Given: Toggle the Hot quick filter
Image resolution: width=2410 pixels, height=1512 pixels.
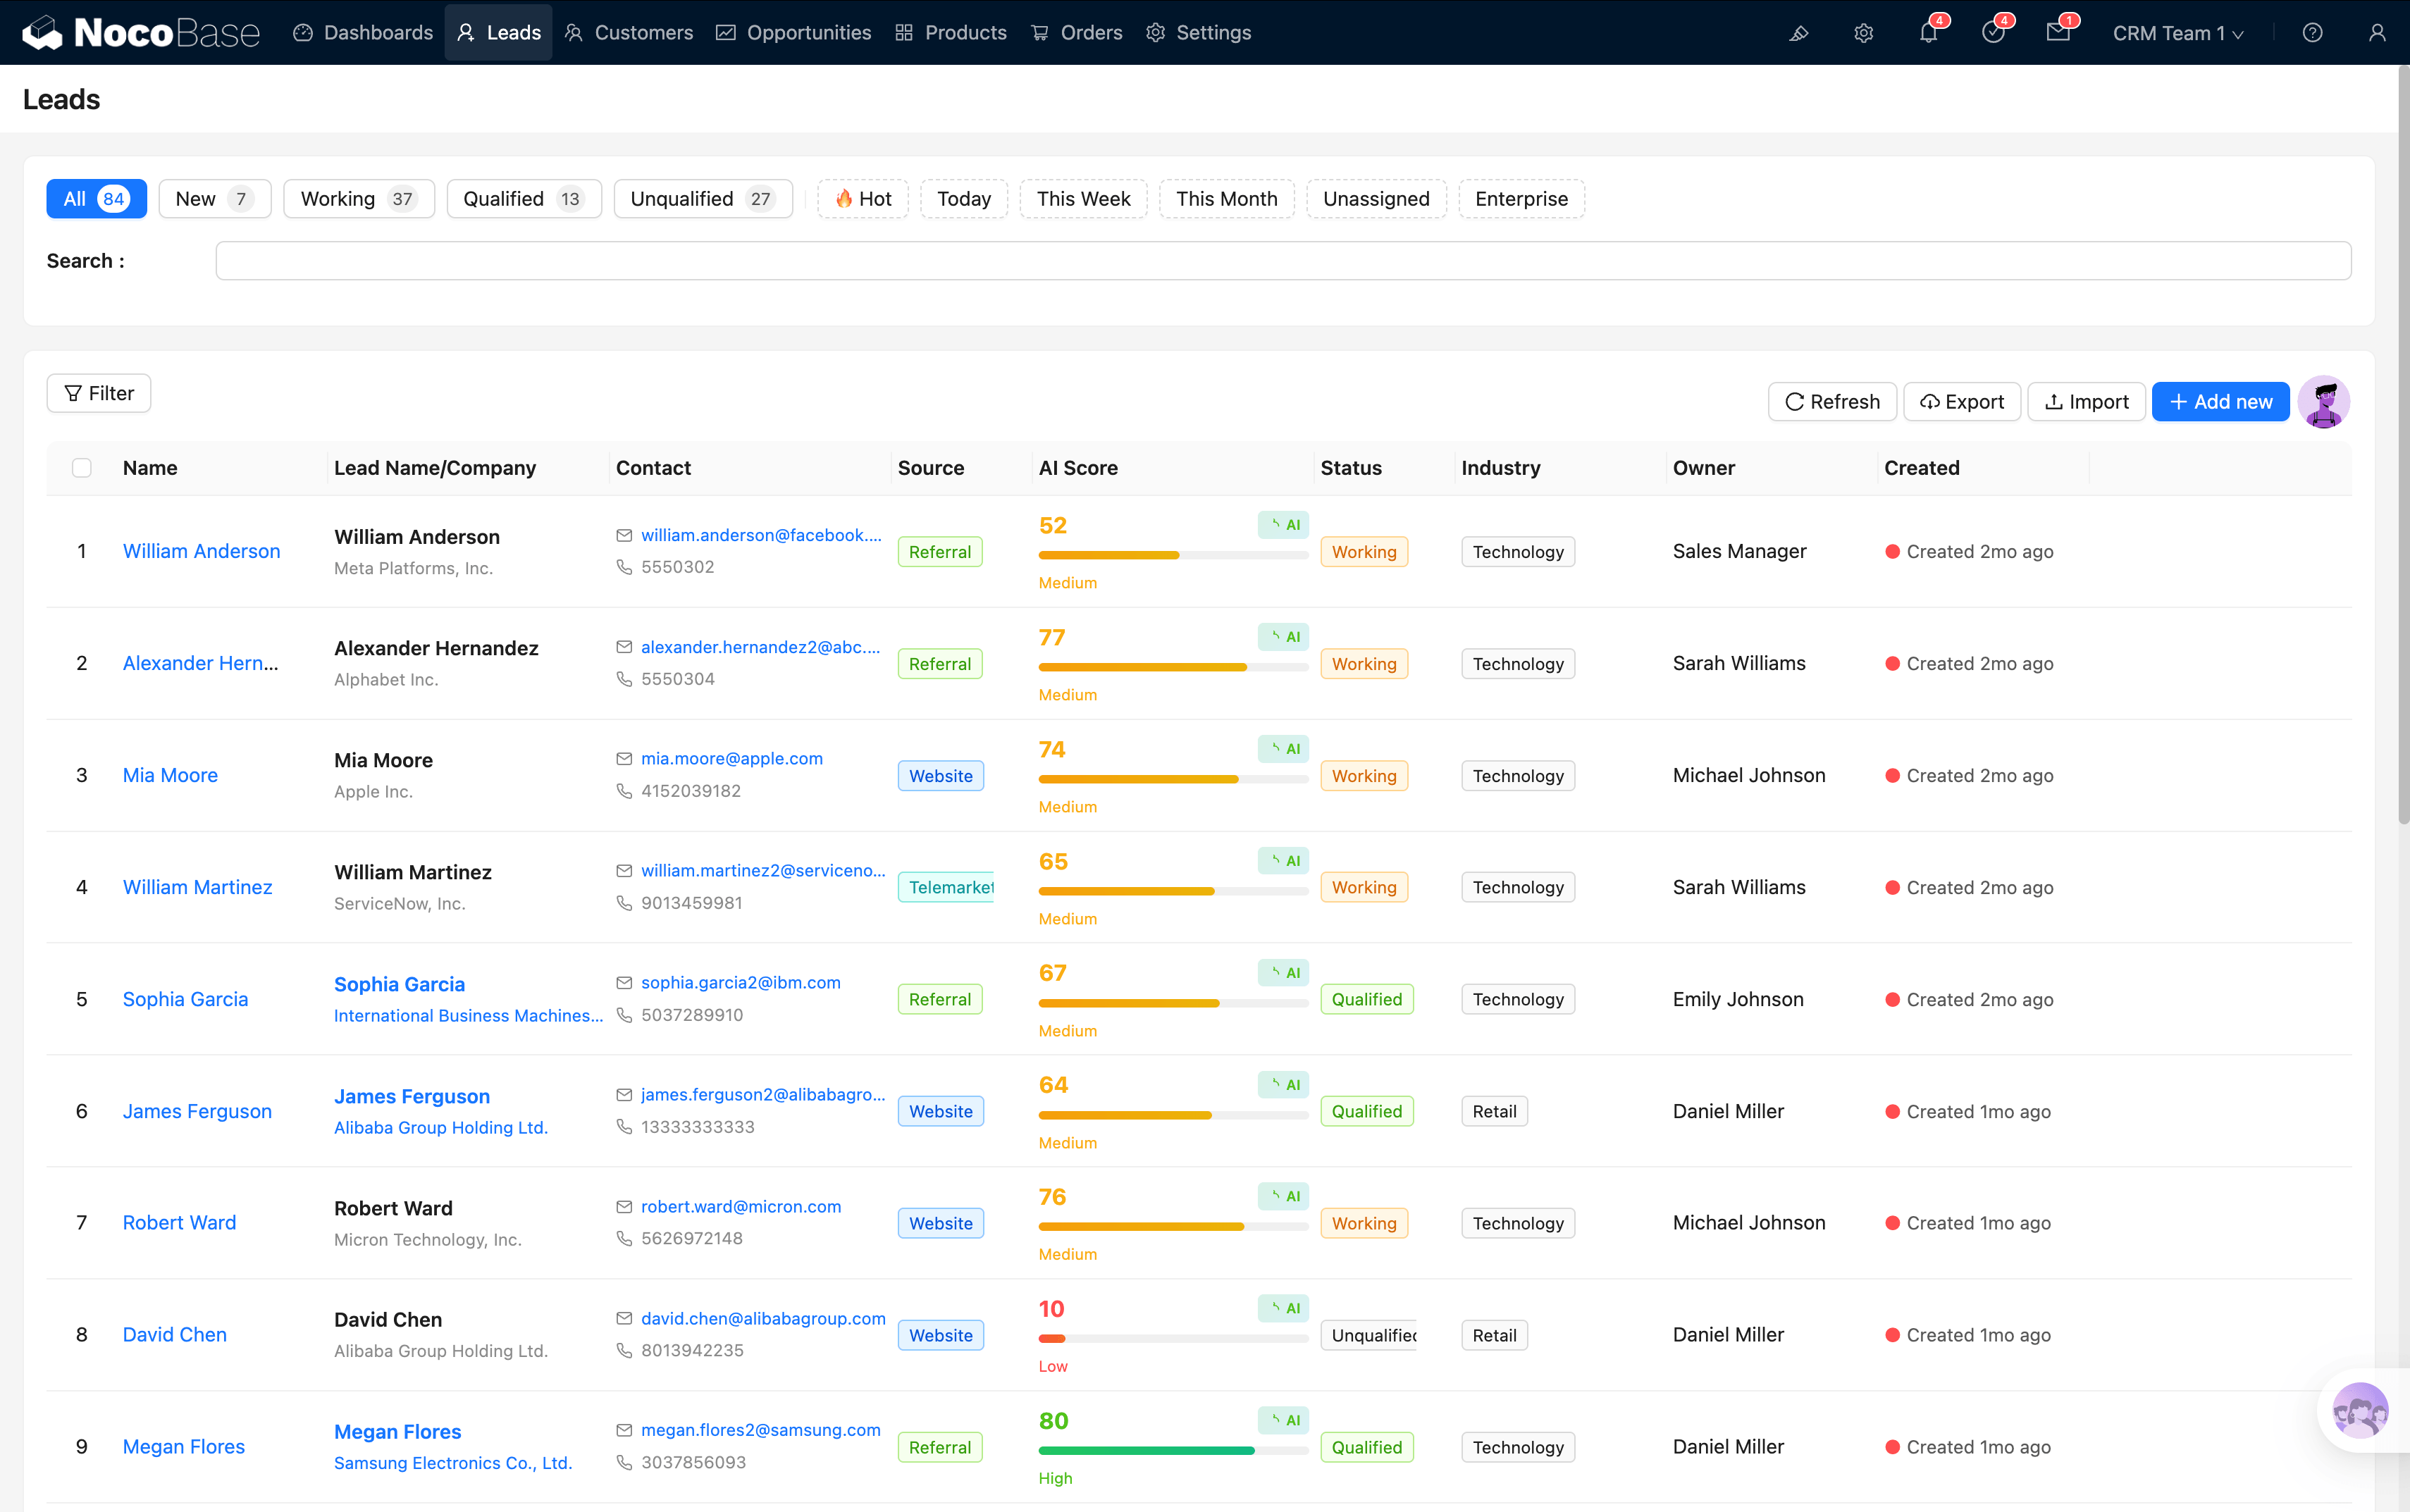Looking at the screenshot, I should click(862, 199).
